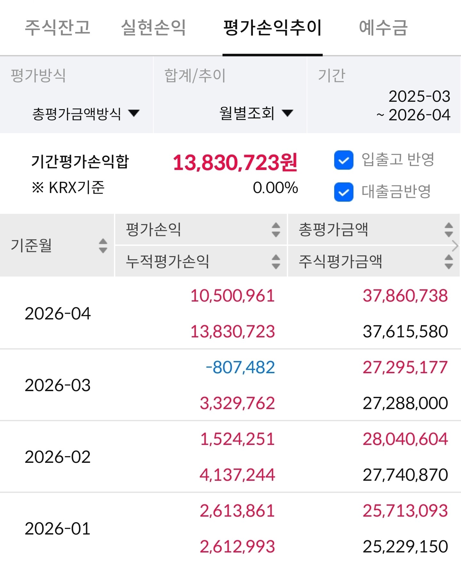Sort by 평가손익 column arrows
Viewport: 461px width, 563px height.
coord(276,230)
